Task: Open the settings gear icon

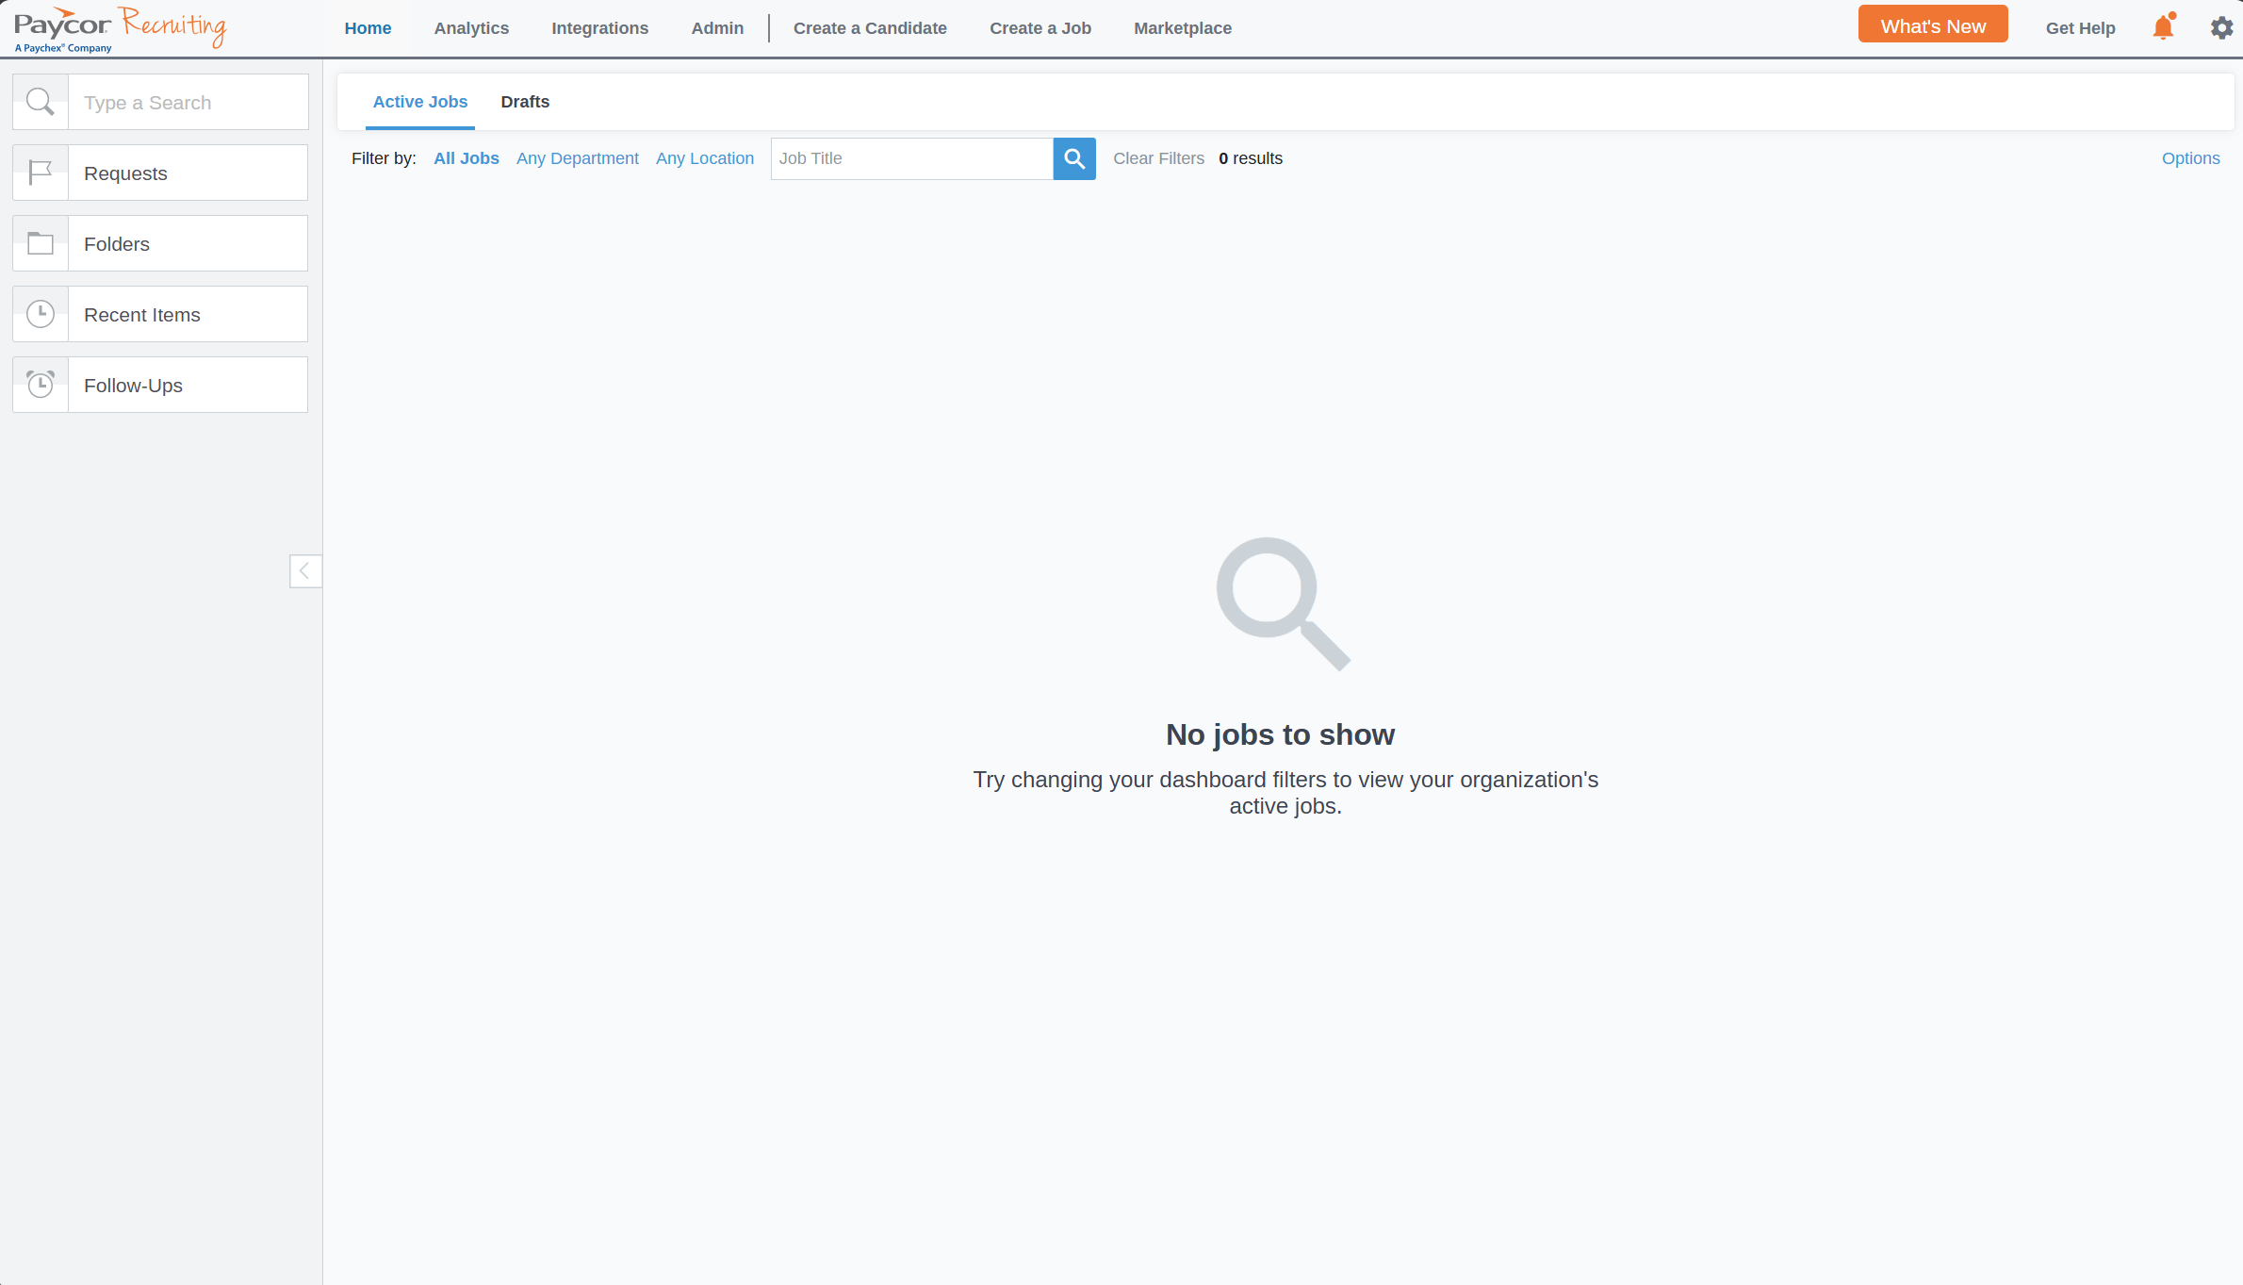Action: click(x=2221, y=28)
